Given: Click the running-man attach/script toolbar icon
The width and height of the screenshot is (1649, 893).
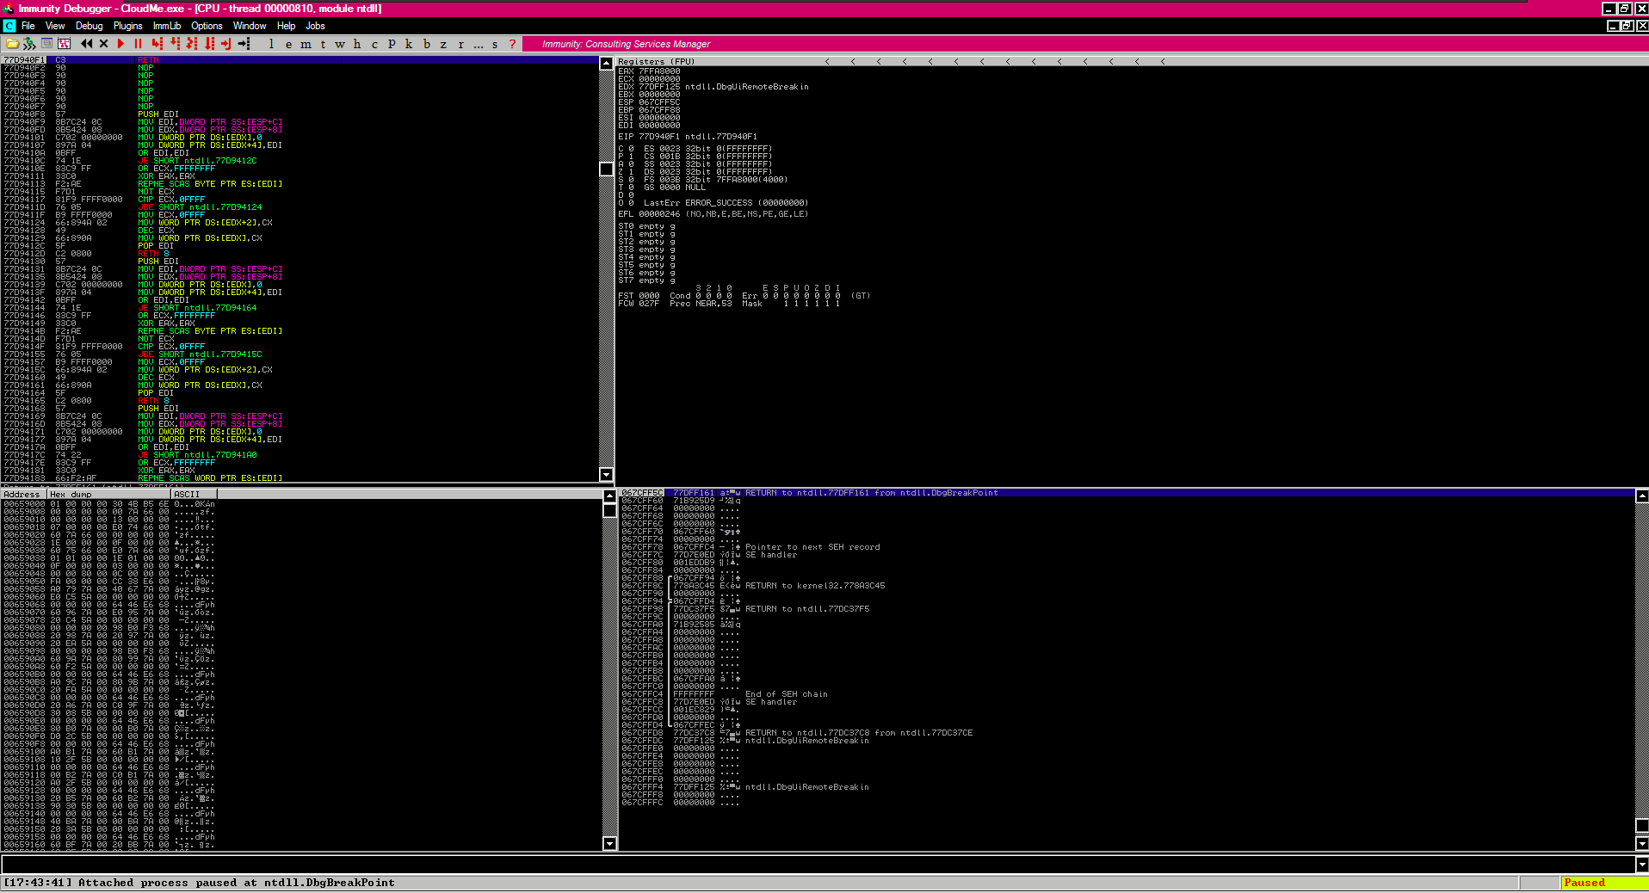Looking at the screenshot, I should click(x=29, y=44).
